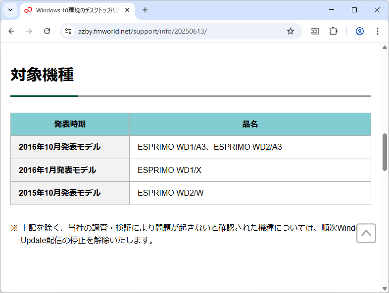Viewport: 389px width, 293px height.
Task: Click the ESPRIMO WD2/W cell
Action: coord(250,193)
